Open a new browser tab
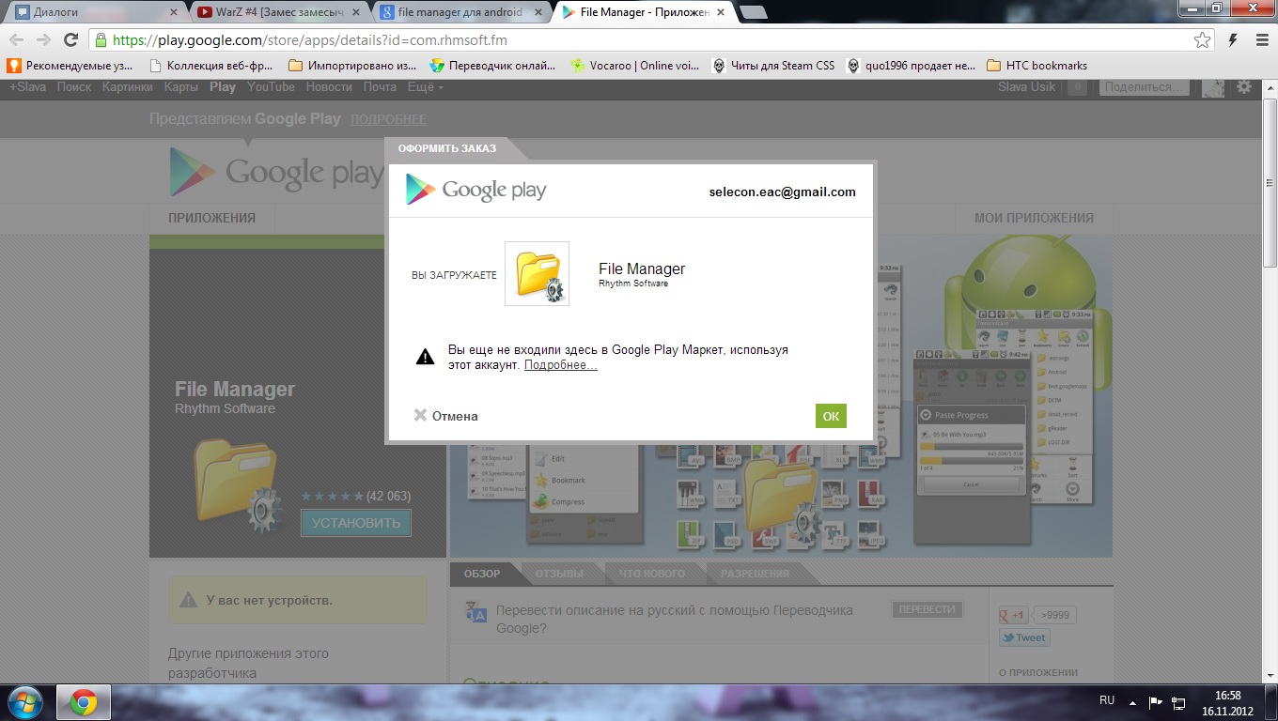The height and width of the screenshot is (721, 1278). (754, 12)
